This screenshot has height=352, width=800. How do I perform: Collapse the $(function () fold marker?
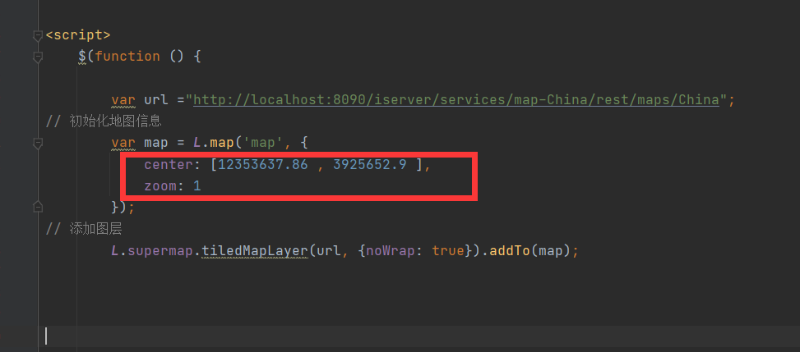[x=37, y=57]
